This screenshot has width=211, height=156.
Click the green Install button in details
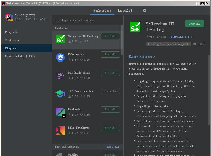coord(195,24)
